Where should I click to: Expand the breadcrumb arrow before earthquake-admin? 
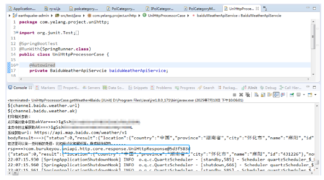(10, 16)
